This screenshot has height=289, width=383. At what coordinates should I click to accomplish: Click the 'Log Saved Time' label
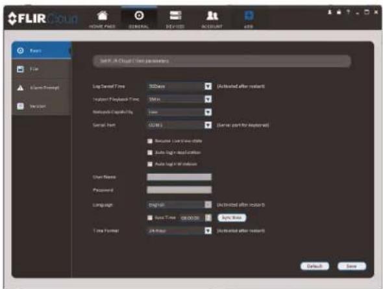[x=108, y=86]
